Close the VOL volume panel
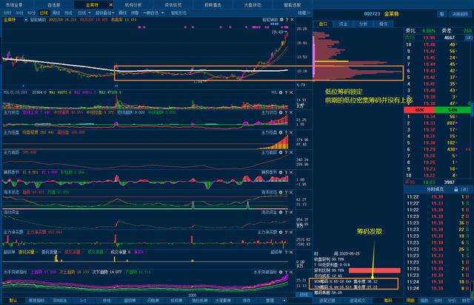 (291, 92)
